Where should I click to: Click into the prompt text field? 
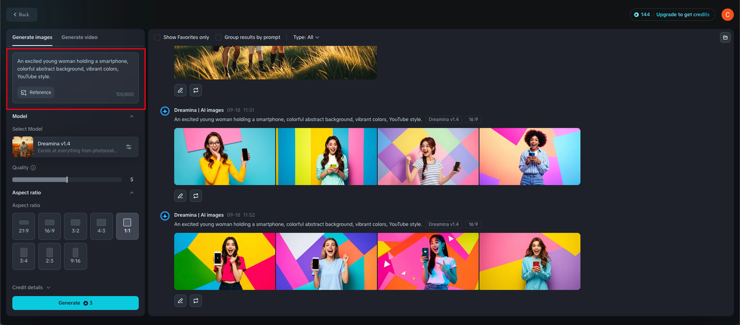coord(76,68)
